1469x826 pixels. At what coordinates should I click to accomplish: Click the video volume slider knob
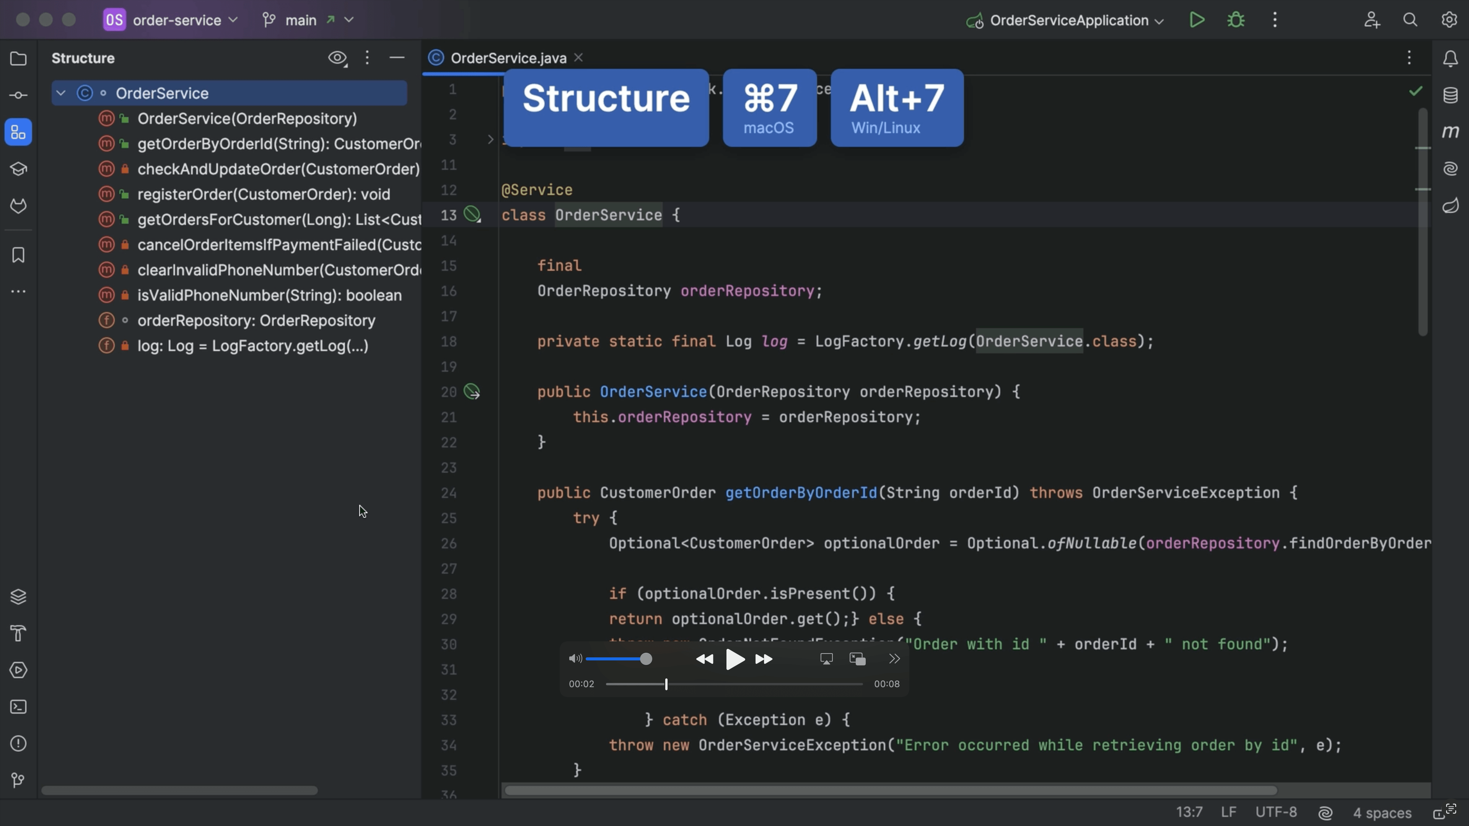coord(645,659)
